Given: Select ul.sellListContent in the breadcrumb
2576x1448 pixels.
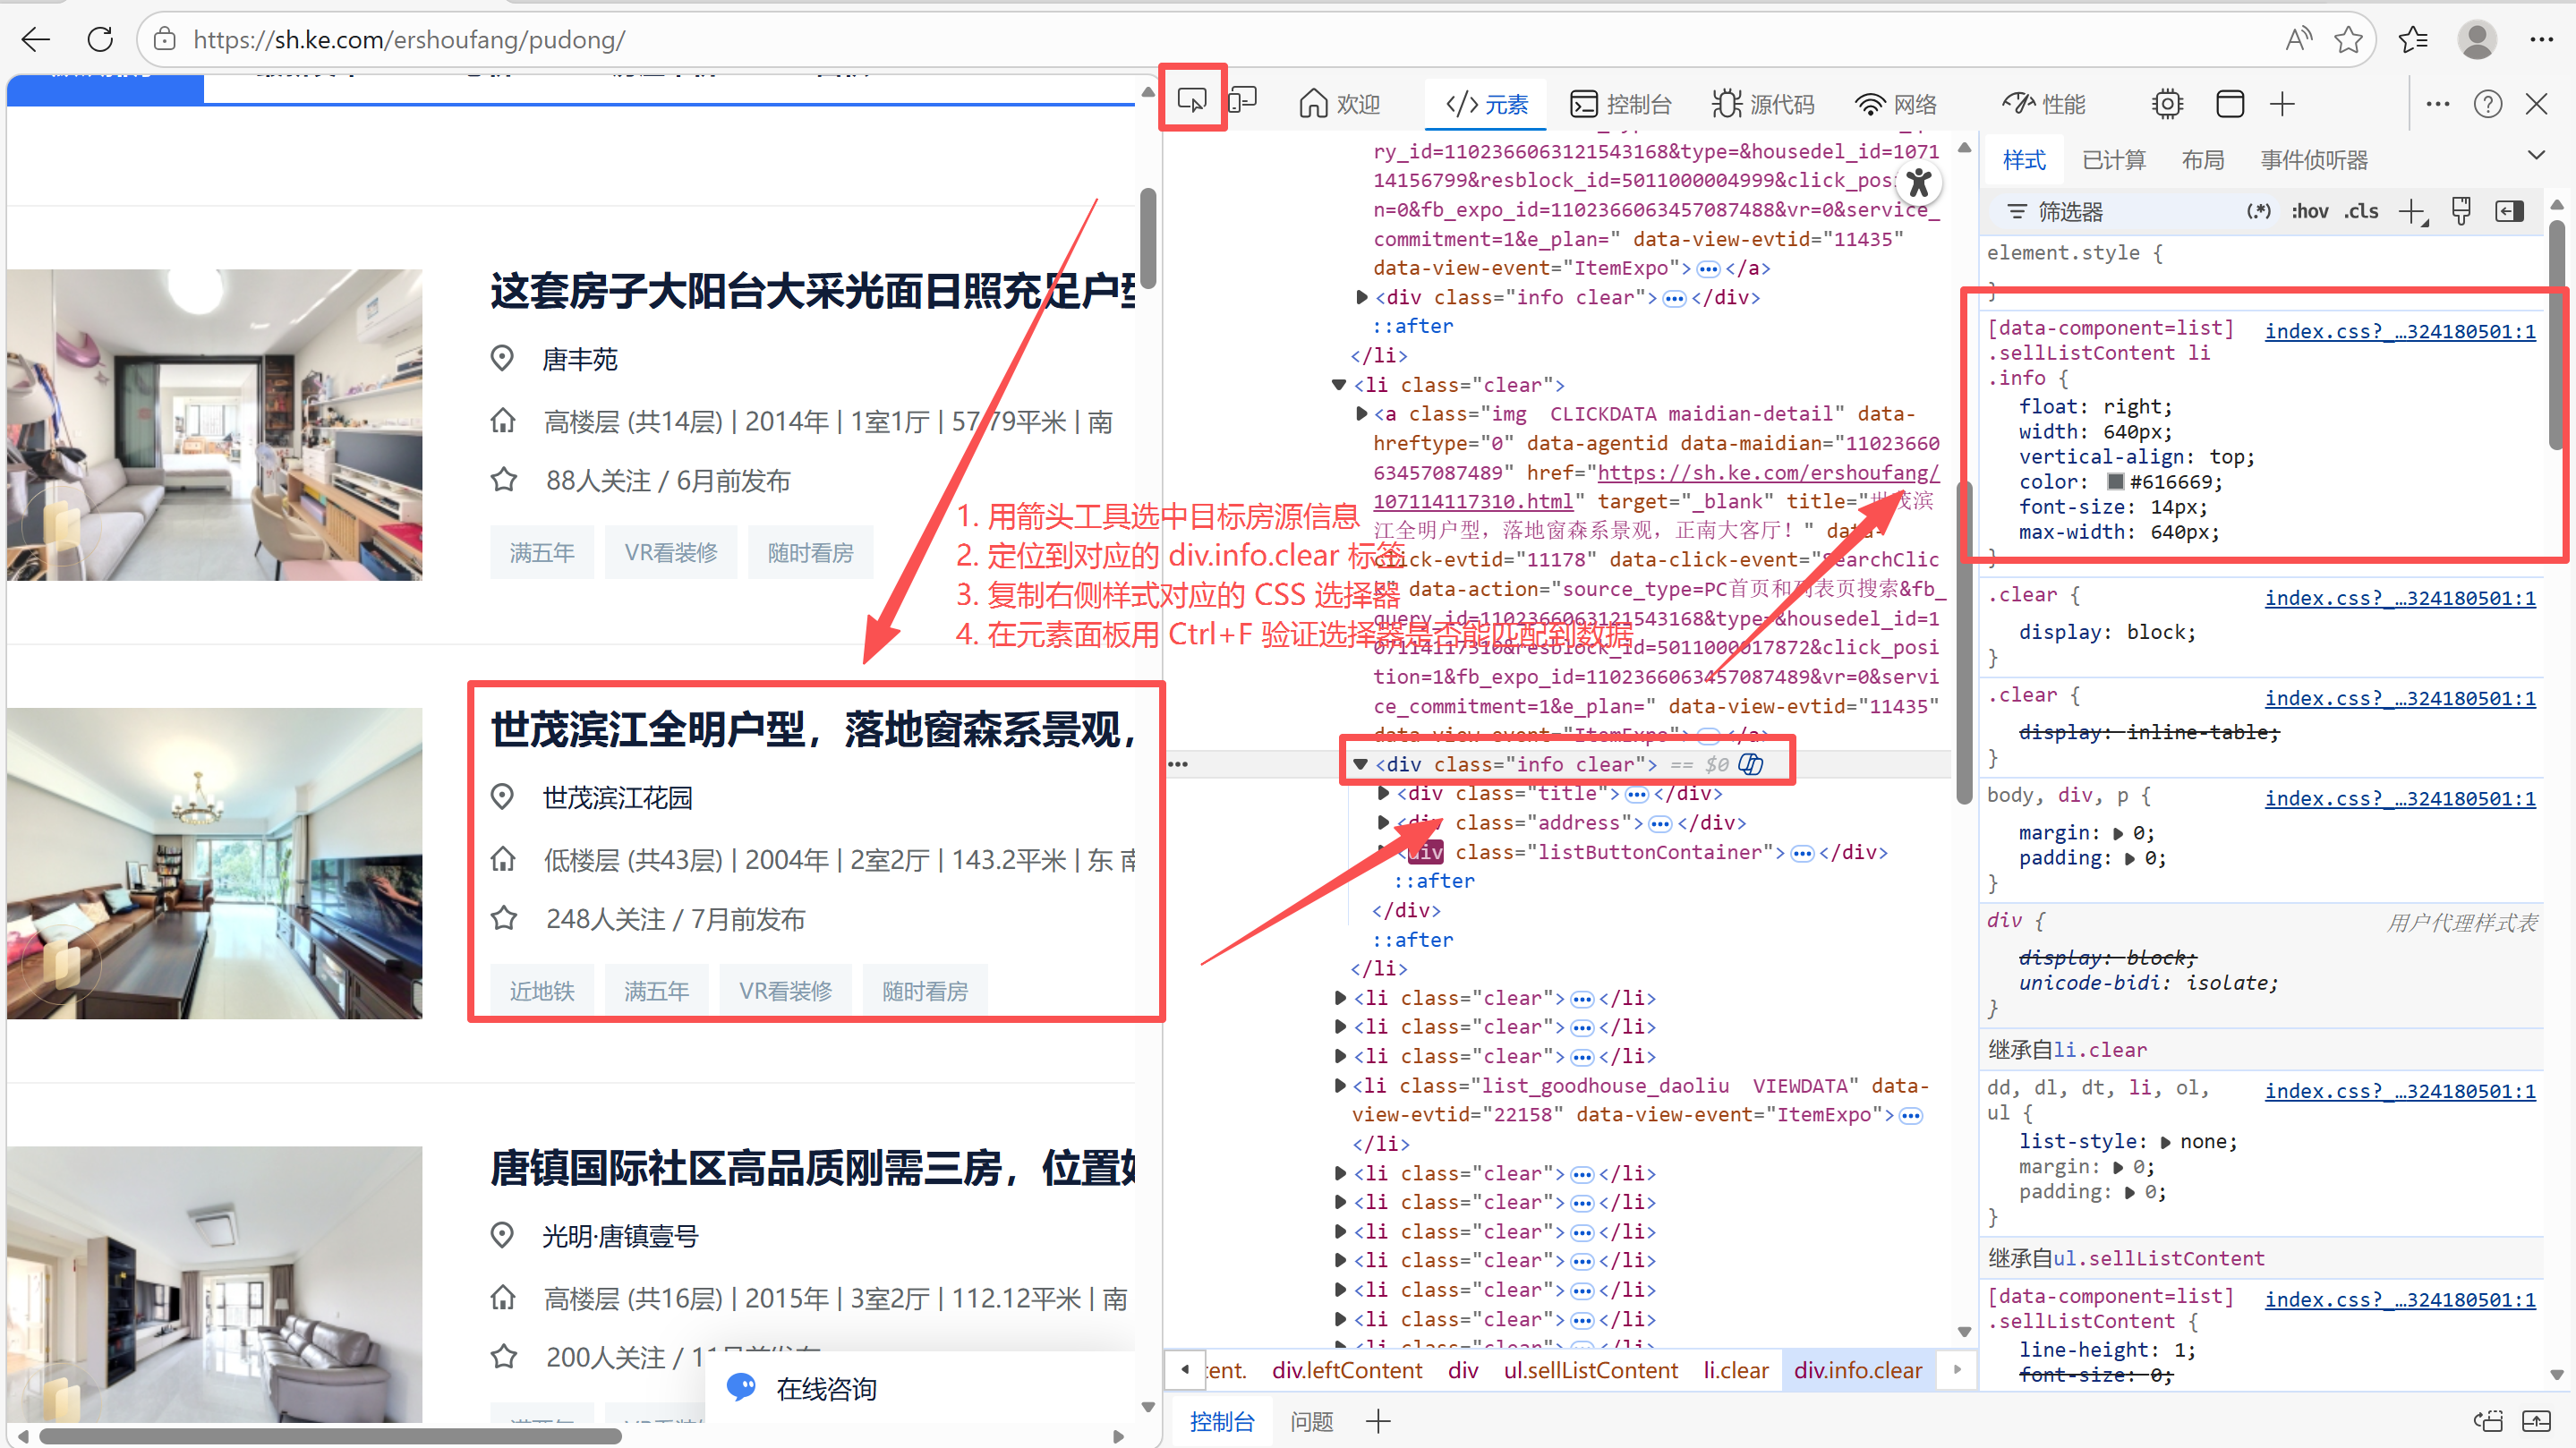Looking at the screenshot, I should tap(1590, 1370).
